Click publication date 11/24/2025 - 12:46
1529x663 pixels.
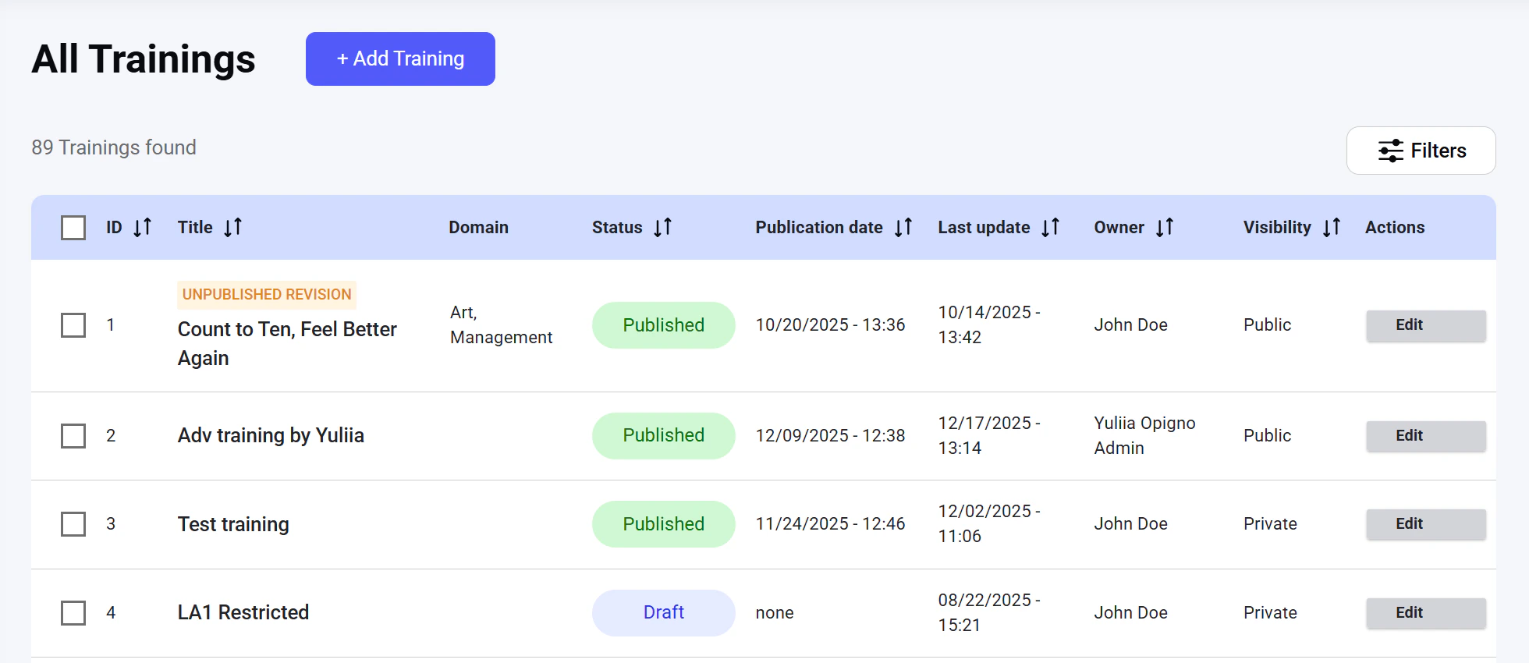click(830, 523)
